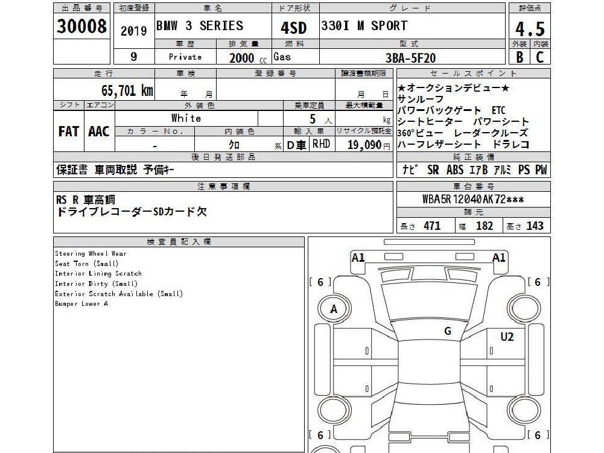
Task: Click Exterior Scratch Available (Small) remark
Action: (x=119, y=294)
